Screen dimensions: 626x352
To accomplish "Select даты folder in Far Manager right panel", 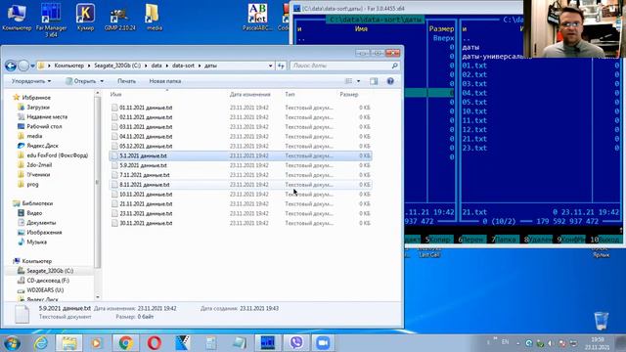I will pos(470,47).
